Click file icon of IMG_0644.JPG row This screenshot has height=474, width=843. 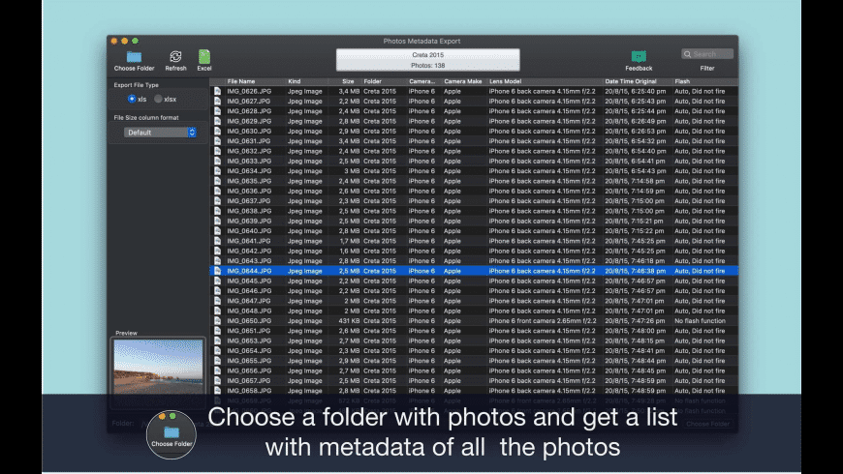[x=218, y=271]
